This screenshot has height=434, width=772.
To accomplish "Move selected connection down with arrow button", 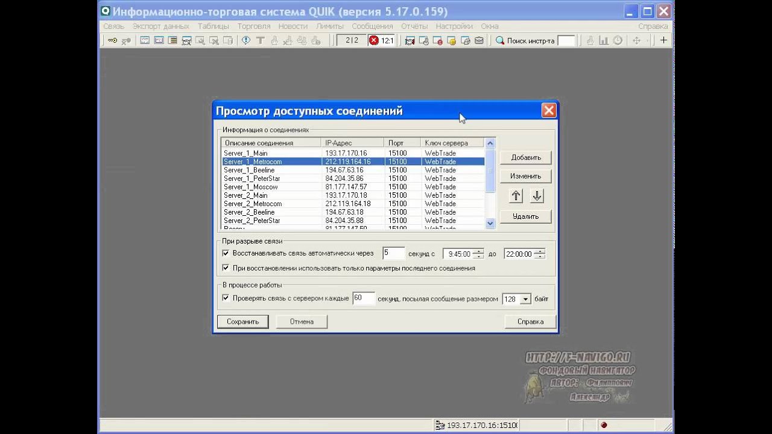I will tap(537, 196).
